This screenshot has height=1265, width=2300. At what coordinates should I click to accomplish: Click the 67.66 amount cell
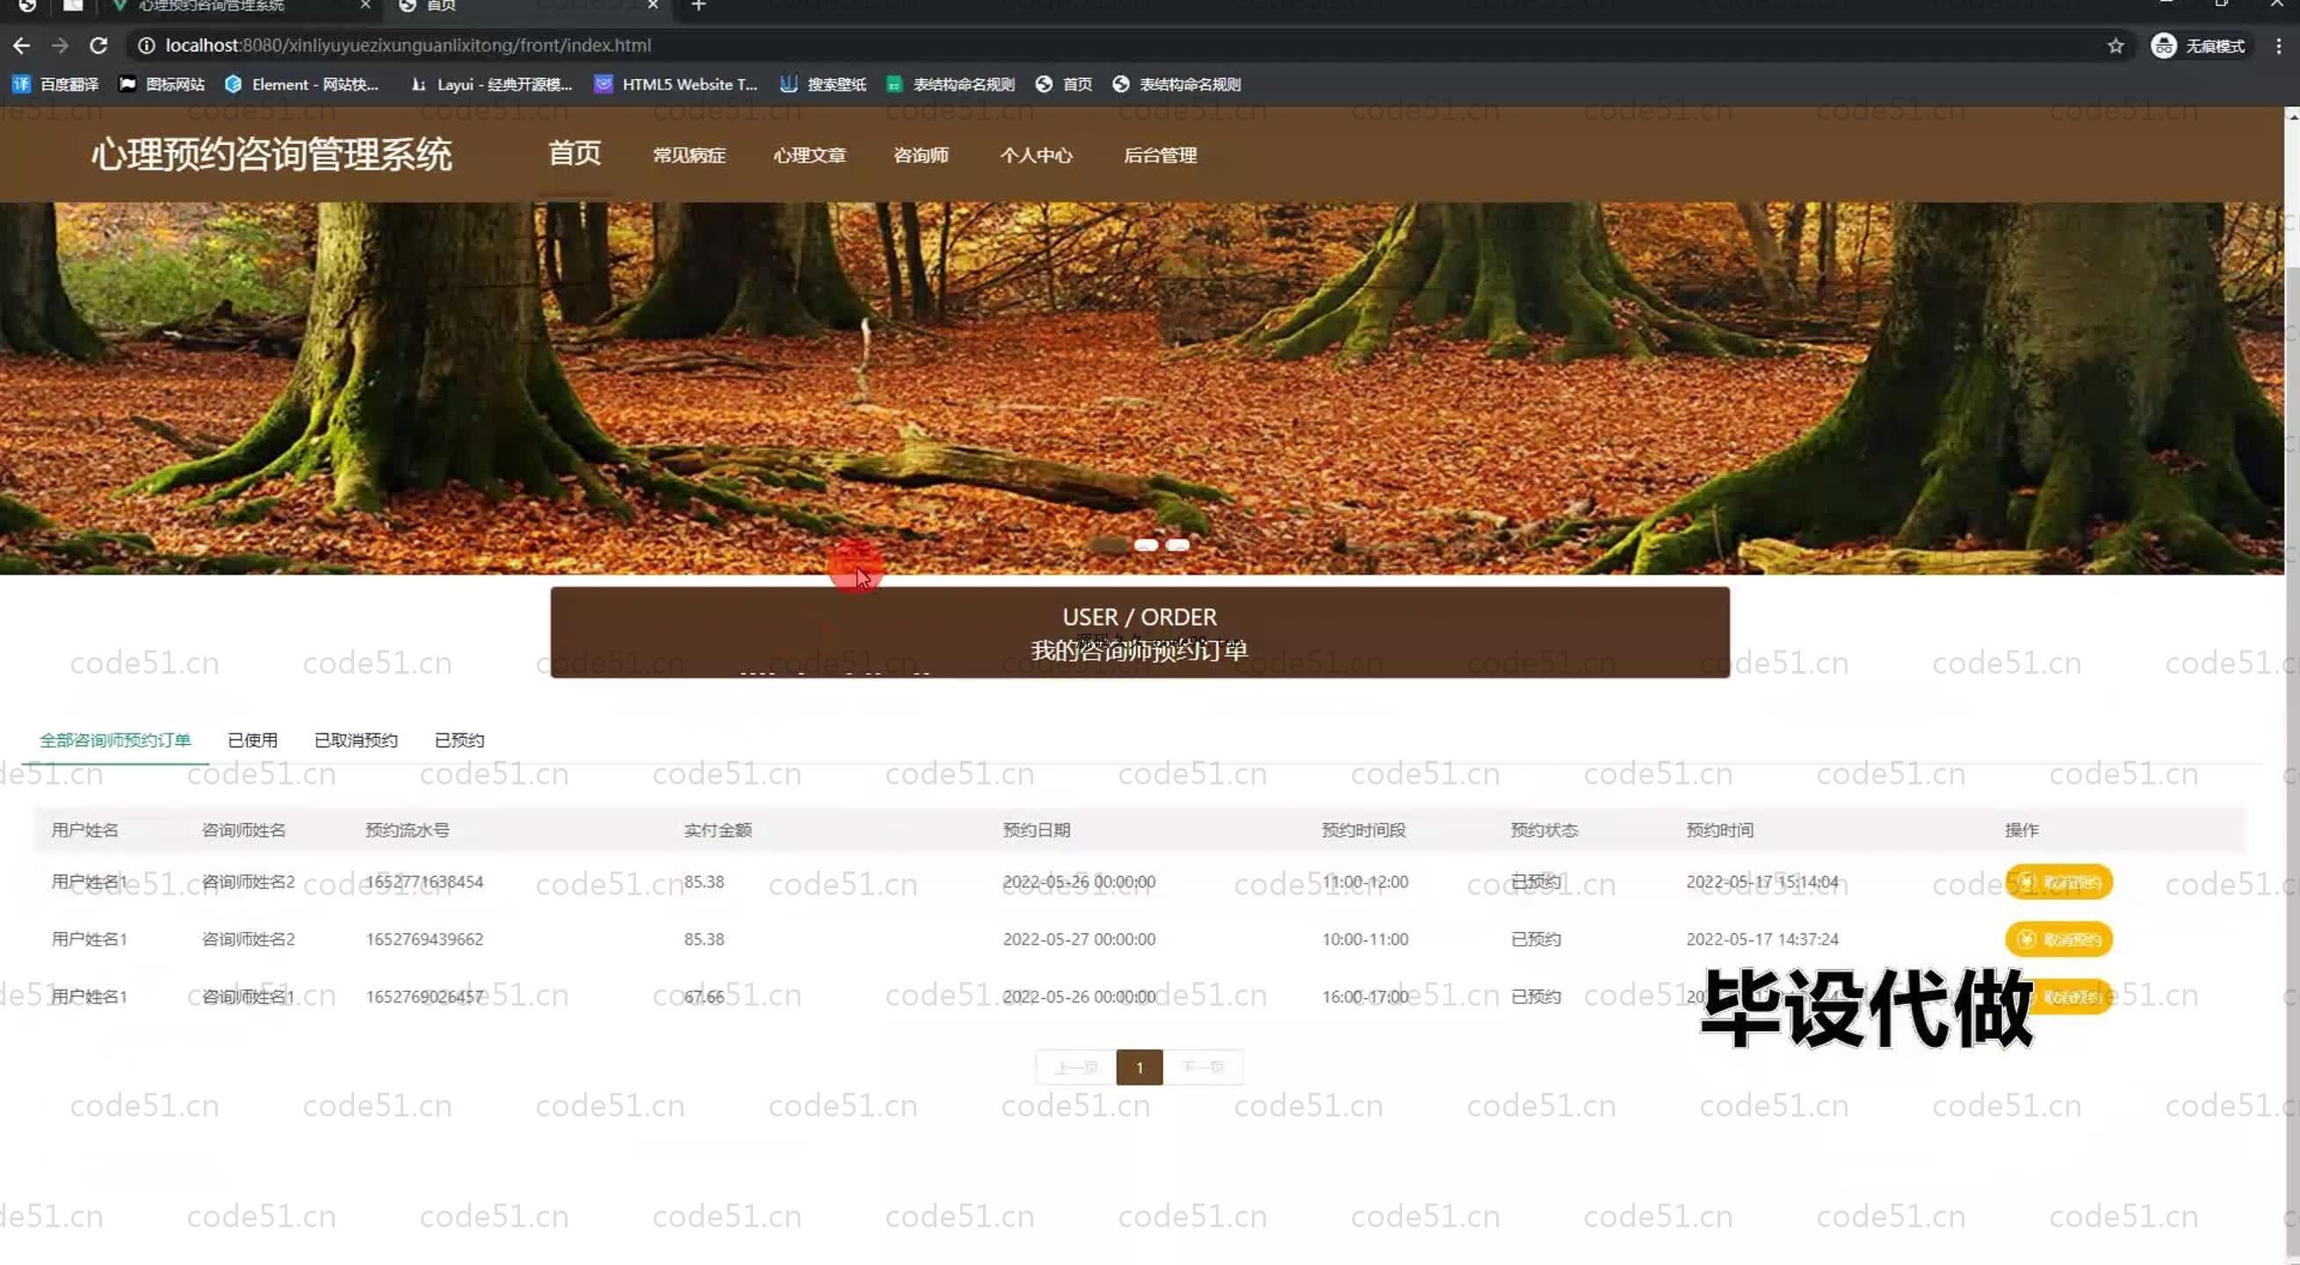[704, 996]
